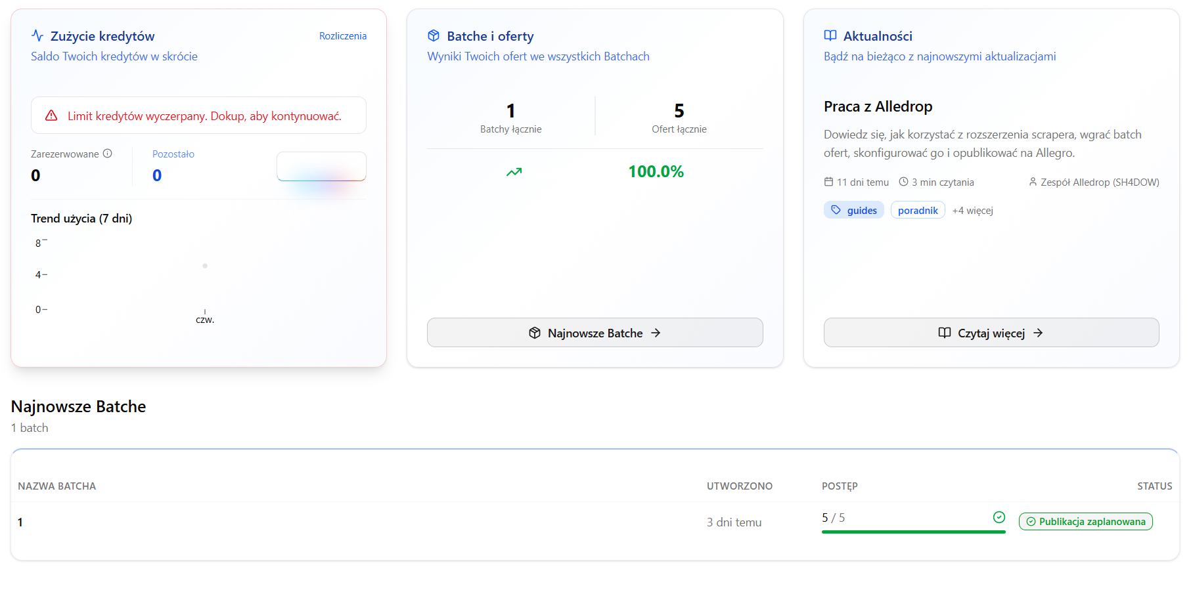Click the green trending-up arrow icon
Screen dimensions: 1193x592
(514, 172)
